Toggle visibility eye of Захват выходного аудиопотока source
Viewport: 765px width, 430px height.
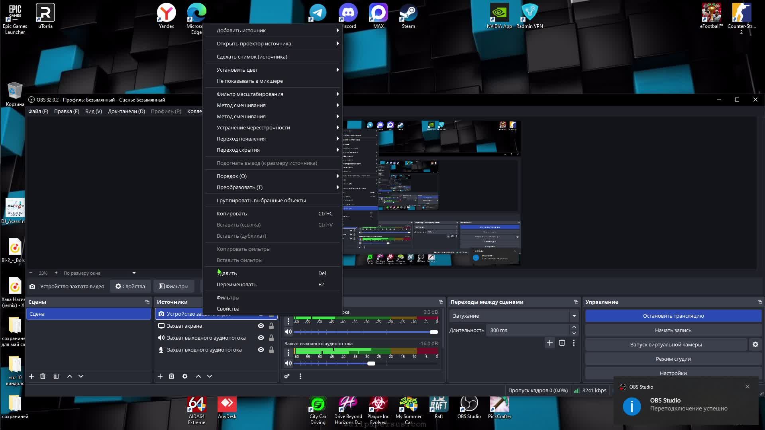(261, 338)
